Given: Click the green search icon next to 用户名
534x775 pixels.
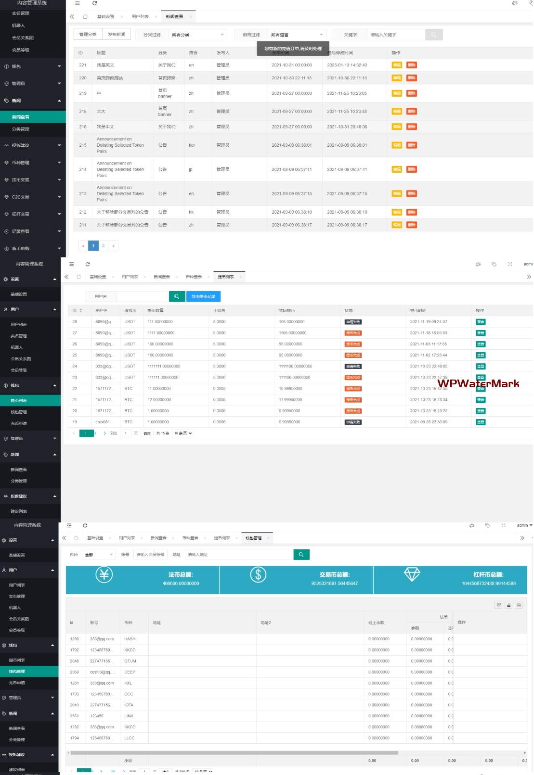Looking at the screenshot, I should pyautogui.click(x=177, y=296).
